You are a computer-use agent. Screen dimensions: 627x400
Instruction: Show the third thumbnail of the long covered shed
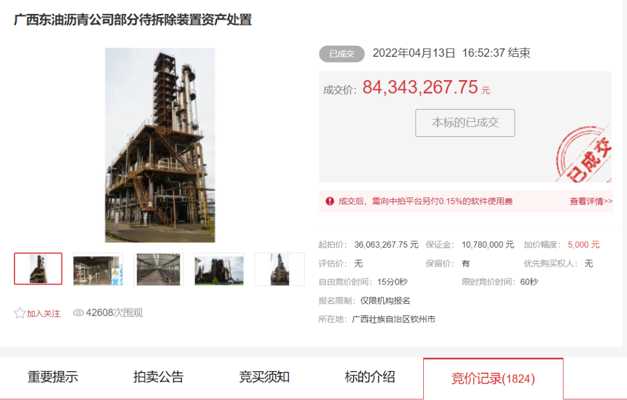[x=158, y=269]
